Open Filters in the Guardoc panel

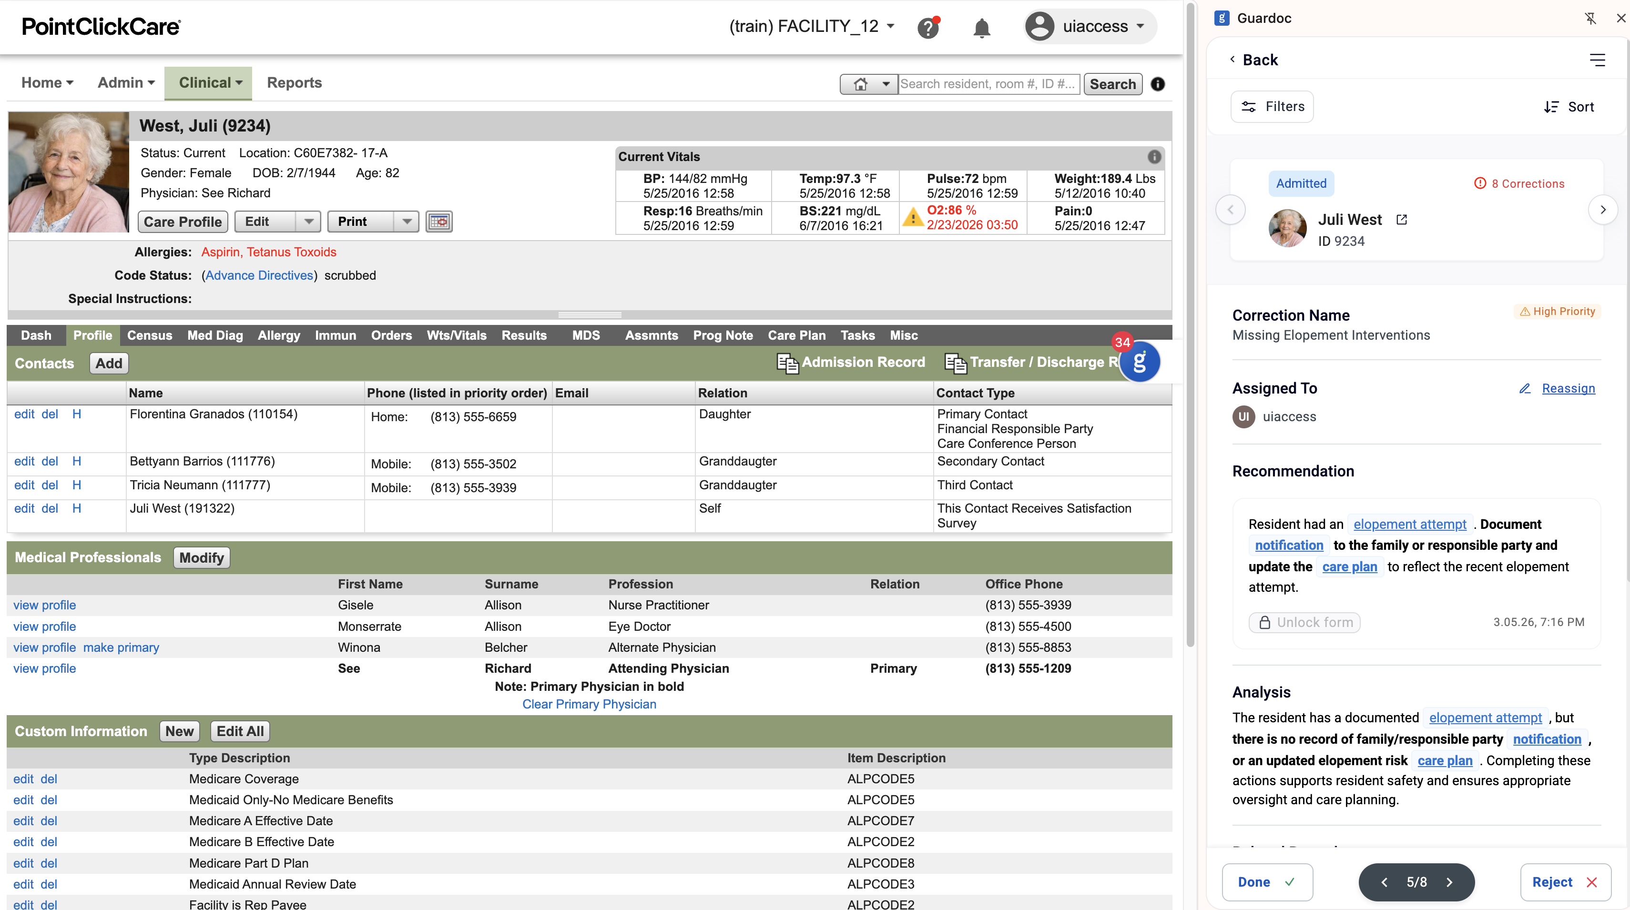click(1272, 106)
